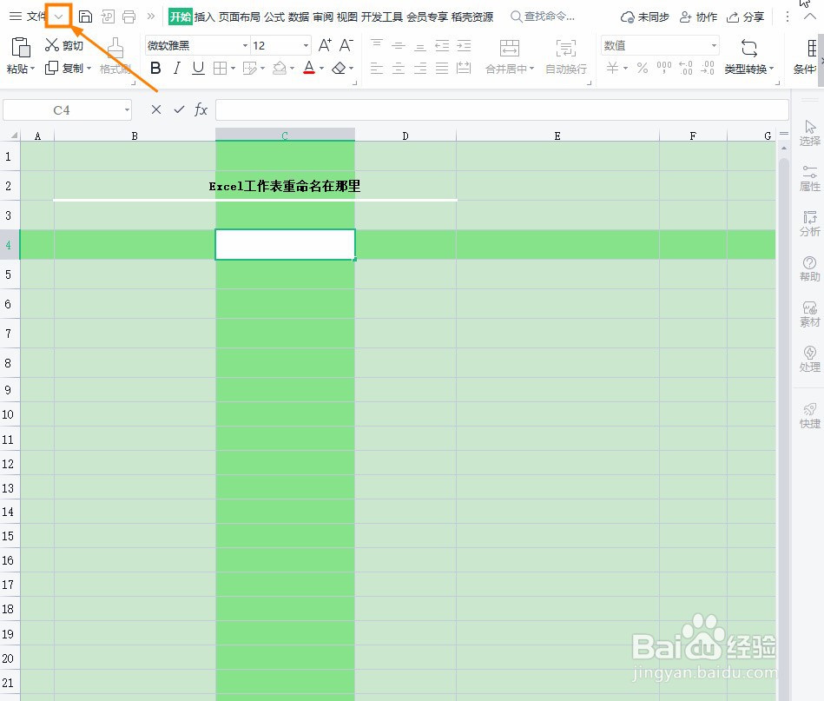Click the fx insert function icon
Screen dimensions: 824x701
pyautogui.click(x=201, y=109)
